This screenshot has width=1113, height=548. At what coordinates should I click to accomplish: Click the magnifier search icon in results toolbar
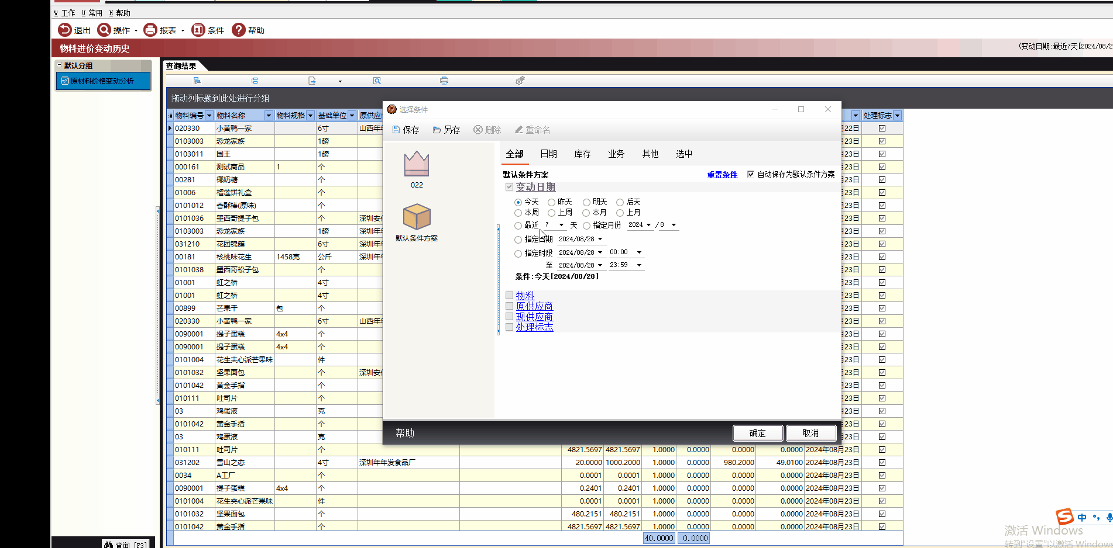tap(377, 81)
